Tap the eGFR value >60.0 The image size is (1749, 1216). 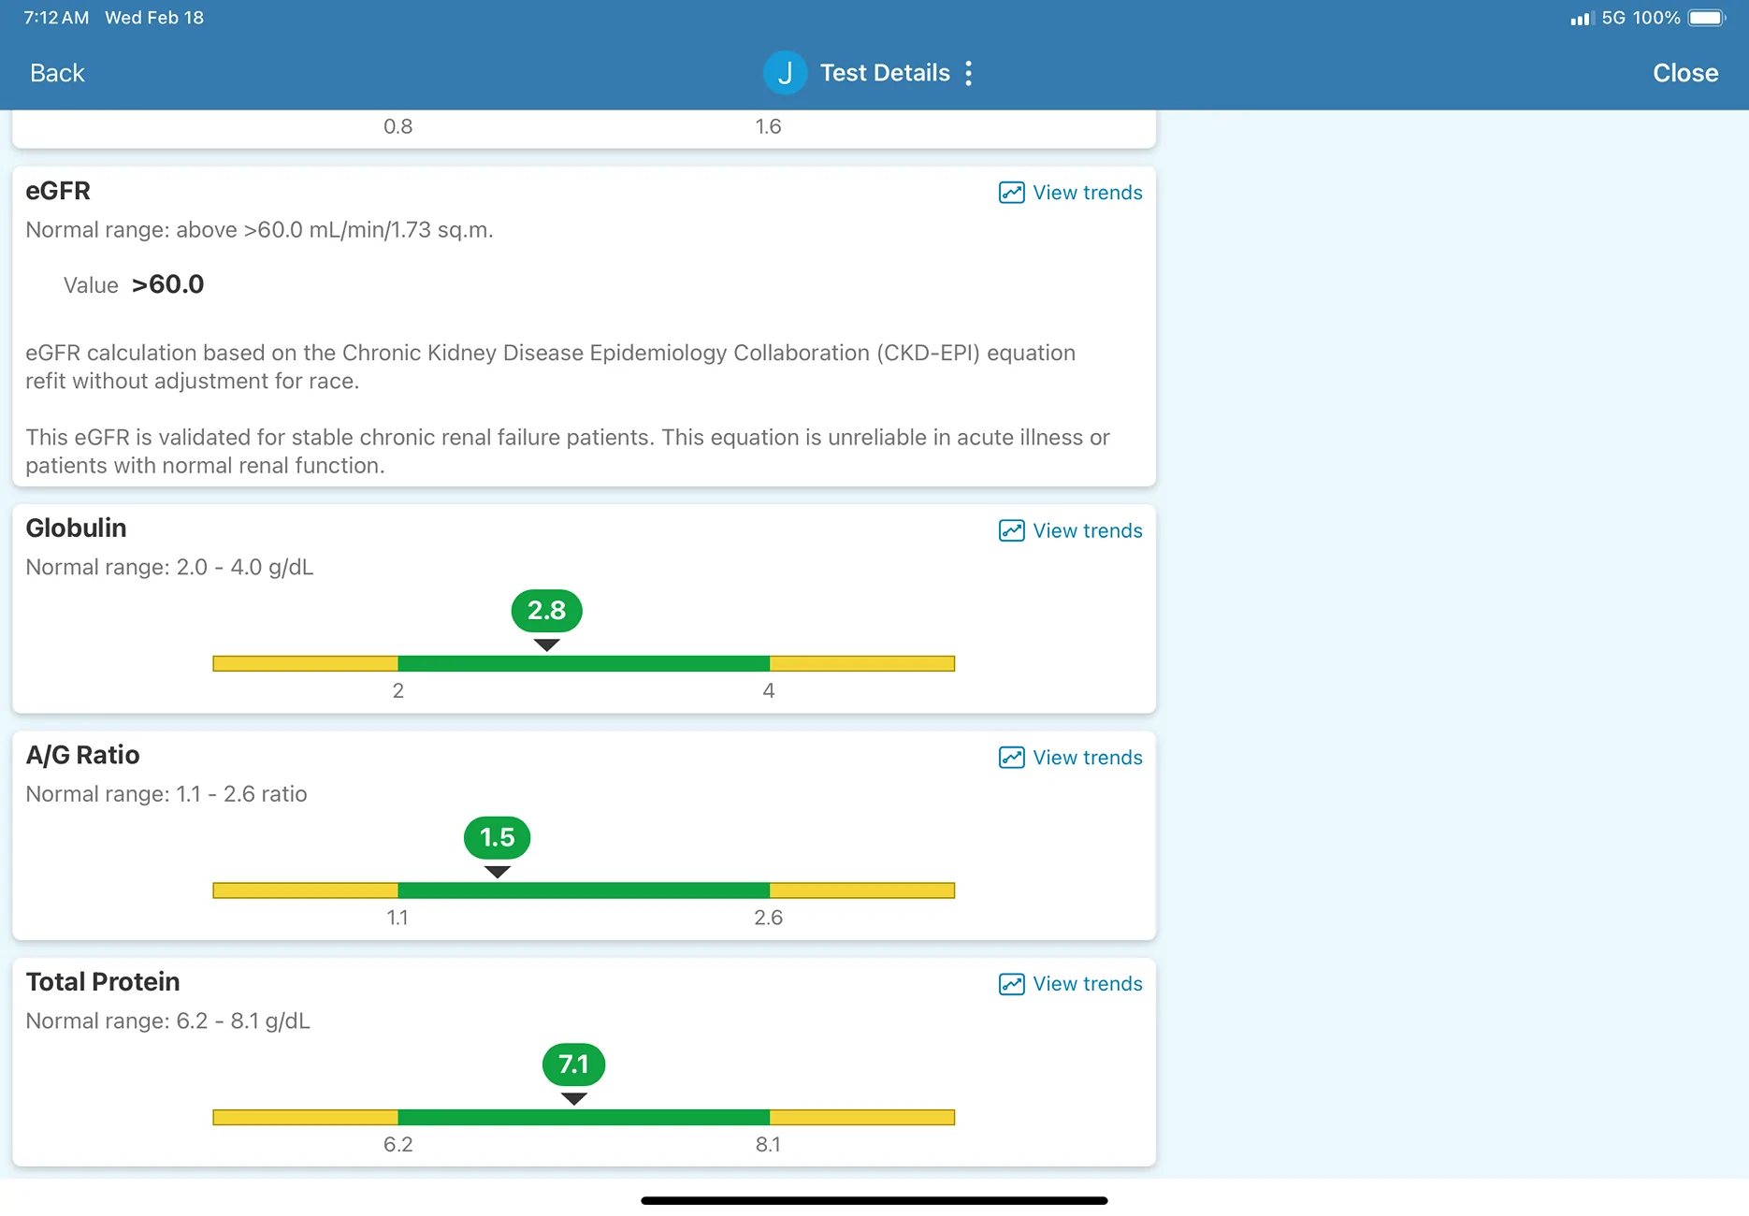167,284
